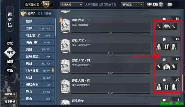The width and height of the screenshot is (185, 107).
Task: Open the 卡牌热度 dropdown
Action: (x=71, y=5)
